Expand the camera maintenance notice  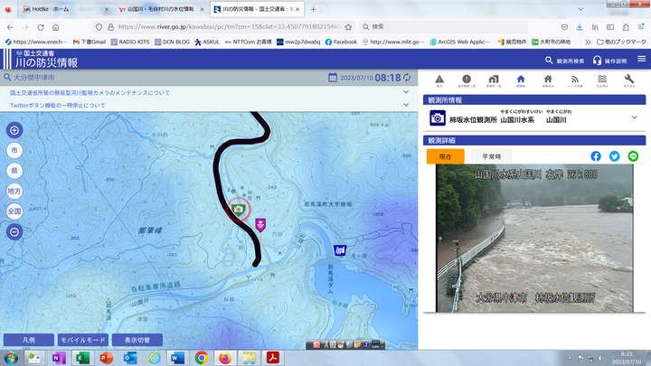point(405,93)
